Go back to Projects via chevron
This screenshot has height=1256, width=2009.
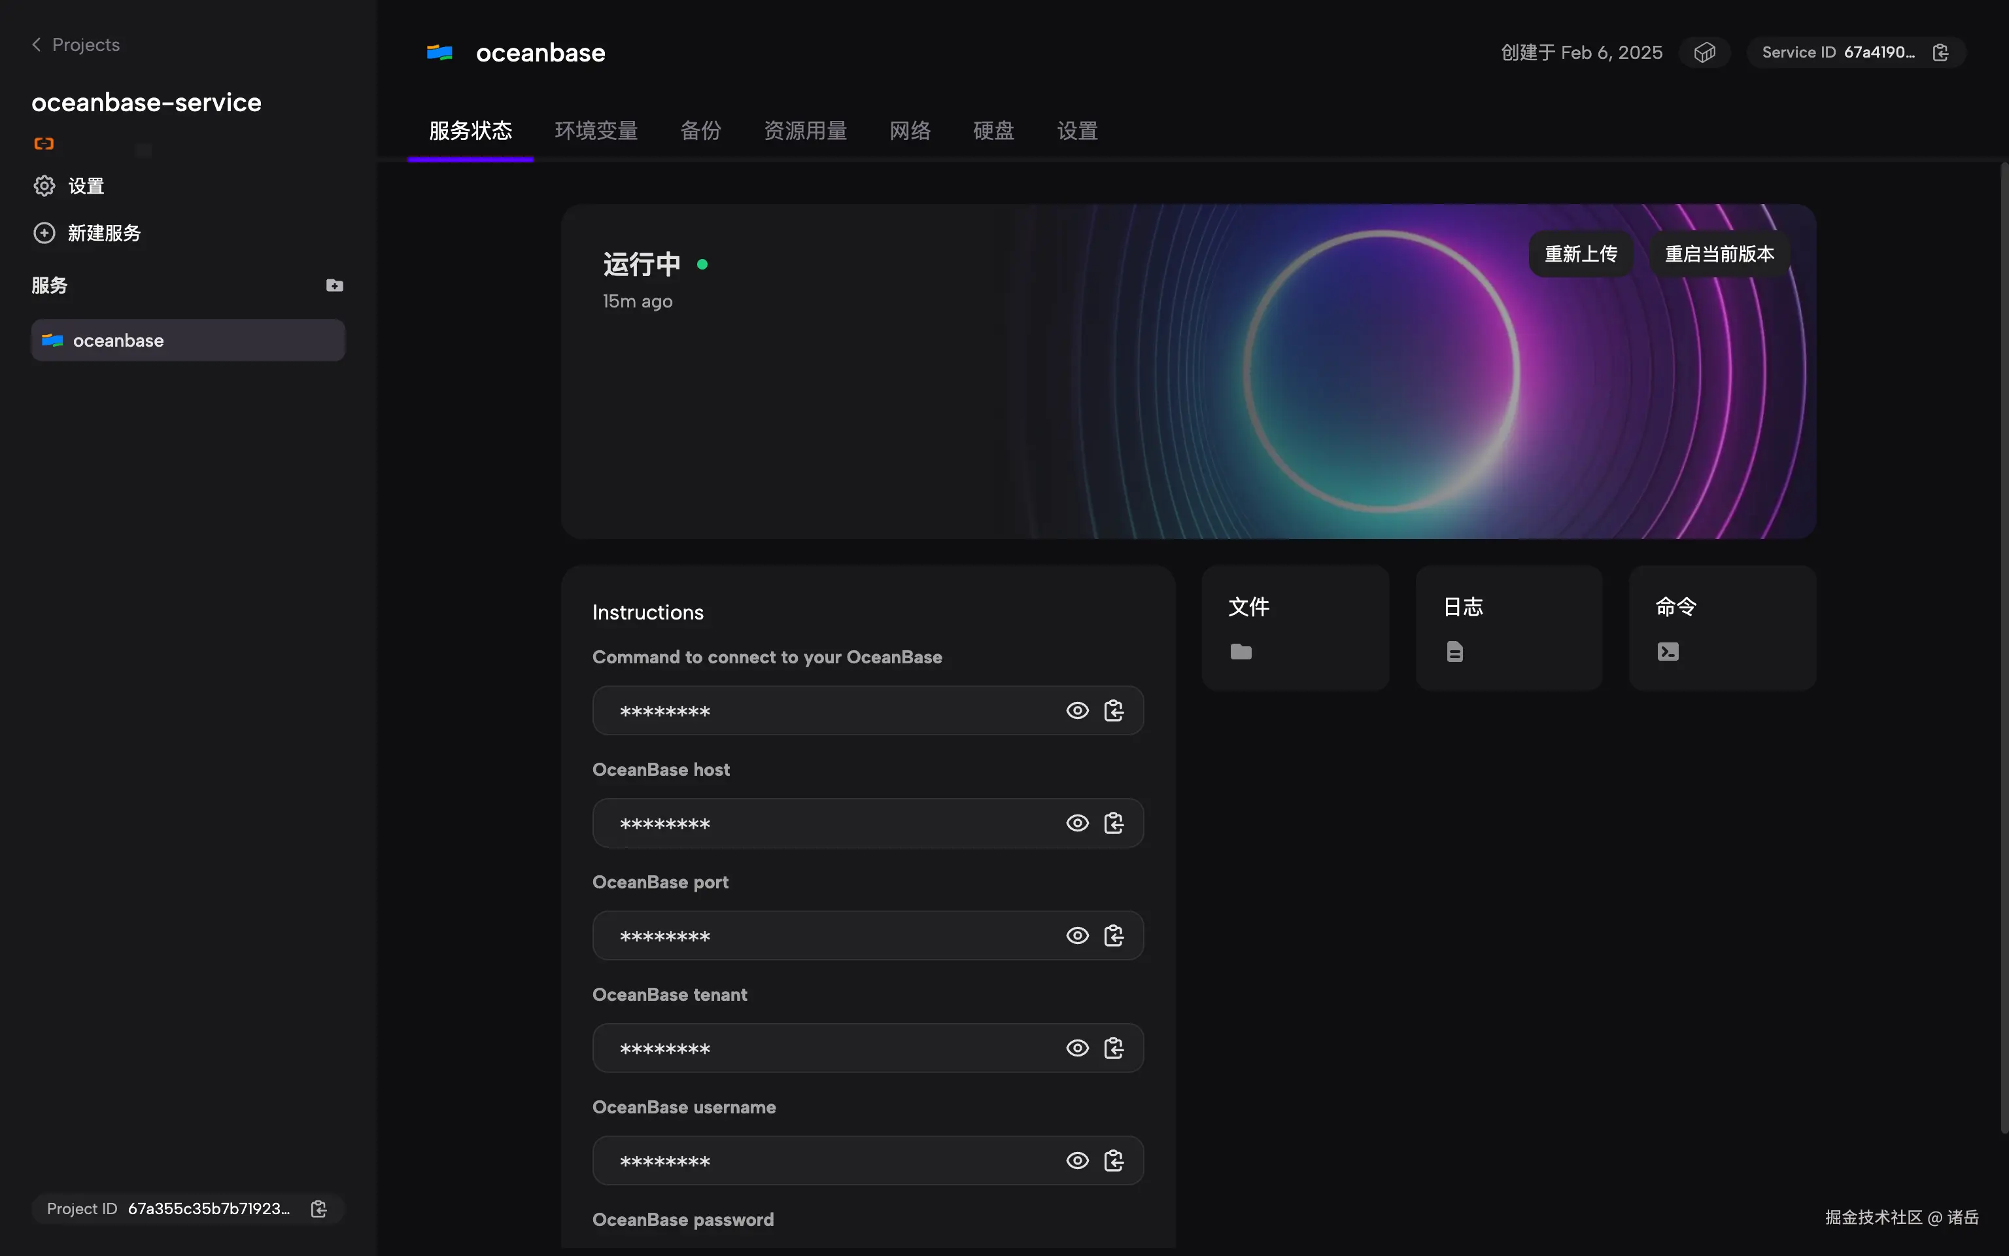[x=37, y=45]
